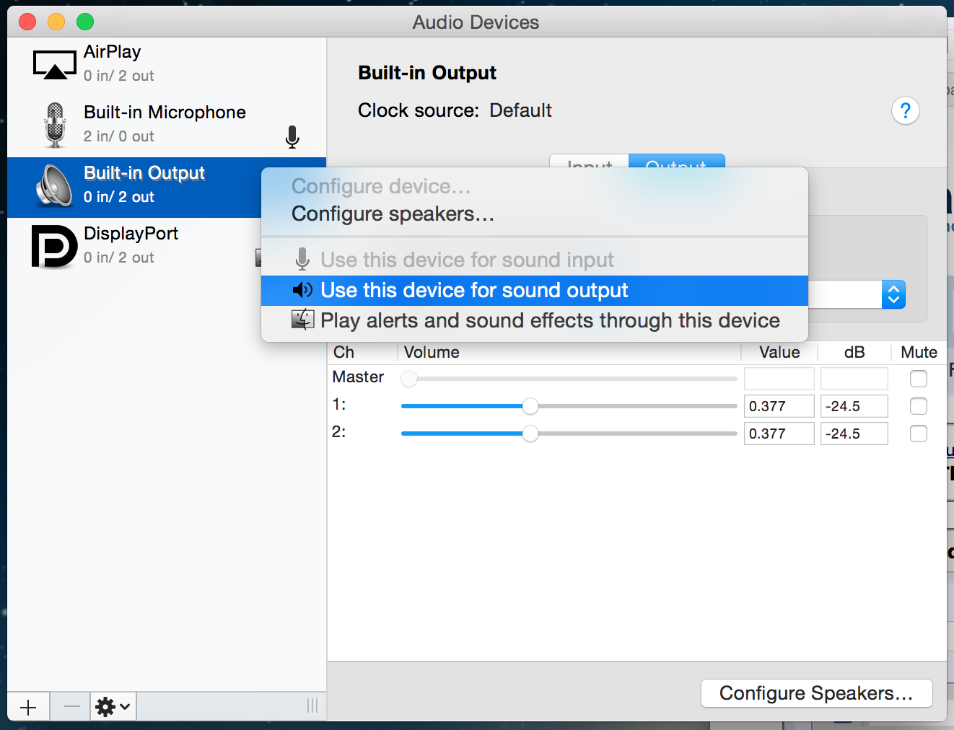Choose Configure speakers… from the context menu
The image size is (954, 730).
[535, 214]
